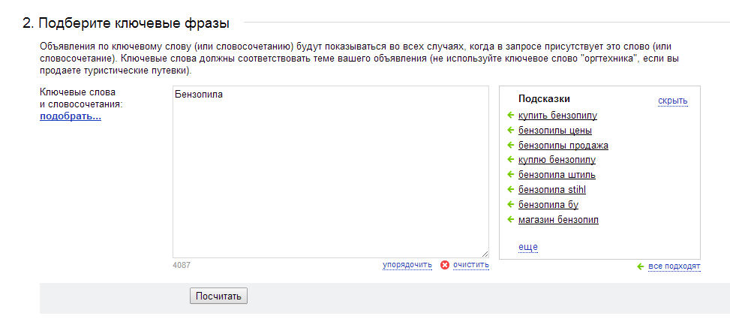Show more hints via 'еще' link

[528, 247]
